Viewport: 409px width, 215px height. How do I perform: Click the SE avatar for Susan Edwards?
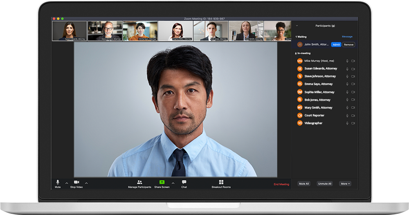pos(300,69)
